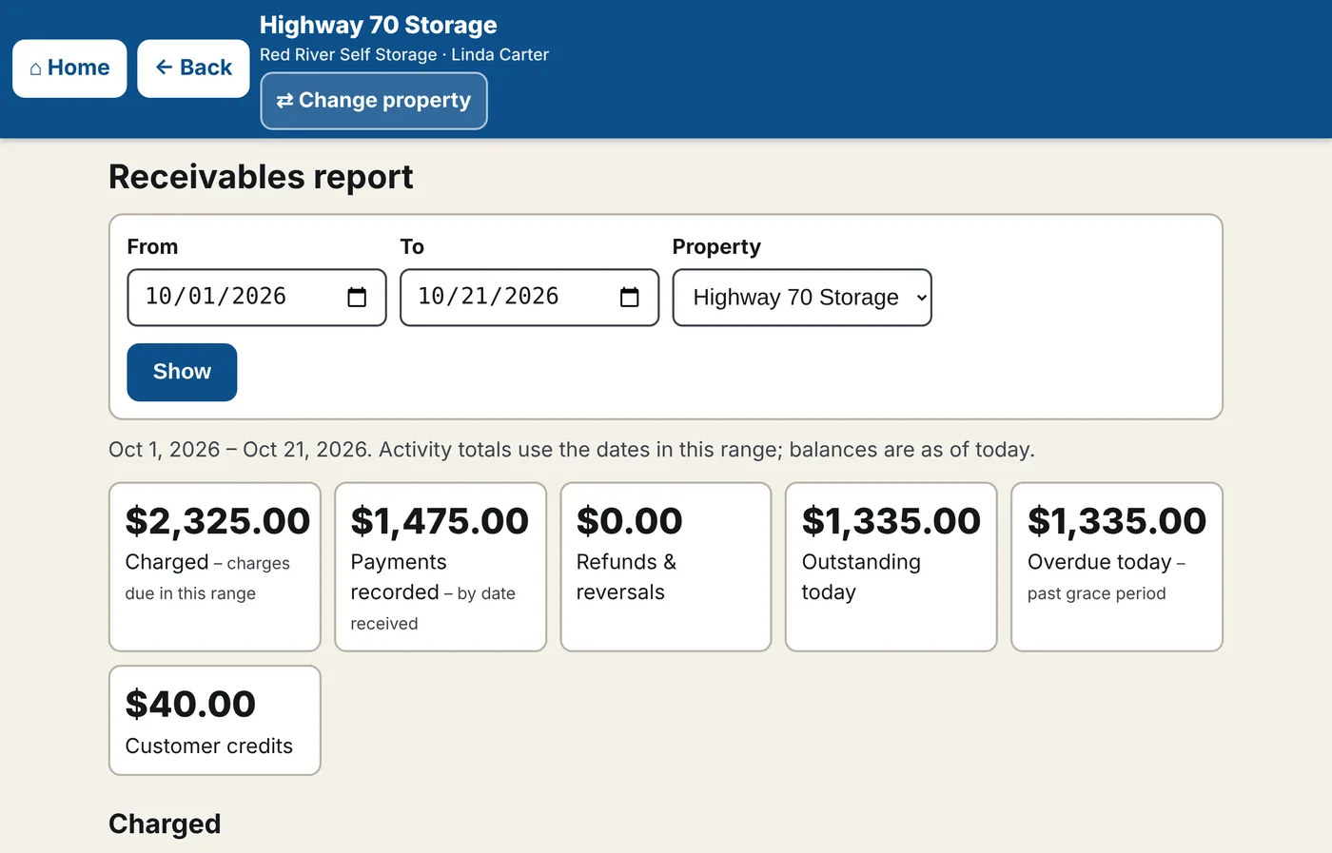
Task: Click Red River Self Storage · Linda Carter text
Action: pyautogui.click(x=404, y=55)
